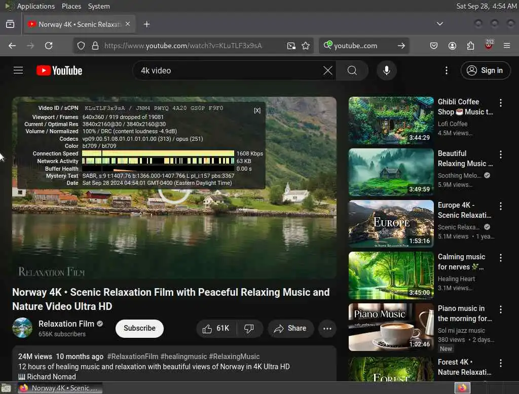This screenshot has width=519, height=394.
Task: List all tabs dropdown chevron
Action: click(x=440, y=24)
